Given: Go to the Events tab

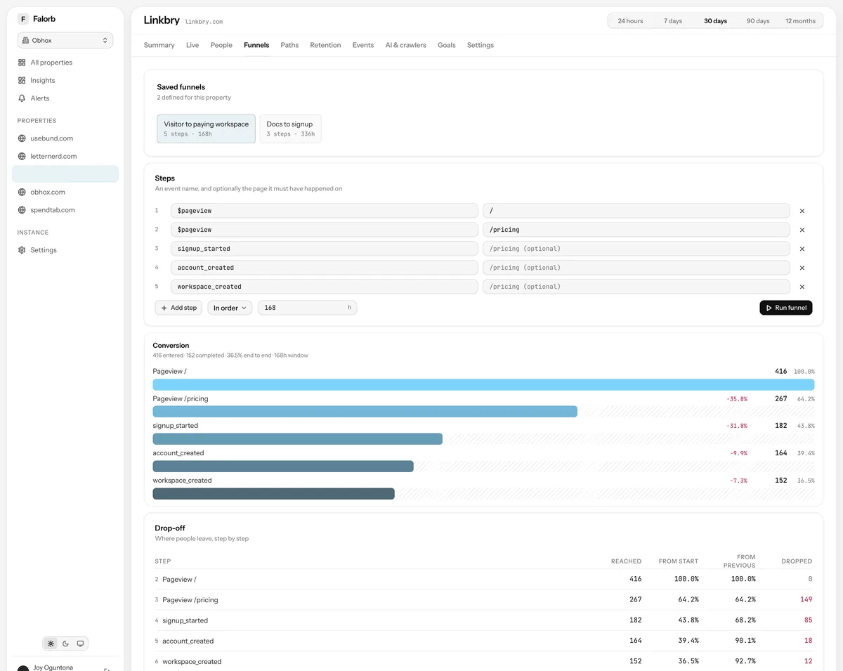Looking at the screenshot, I should (363, 45).
